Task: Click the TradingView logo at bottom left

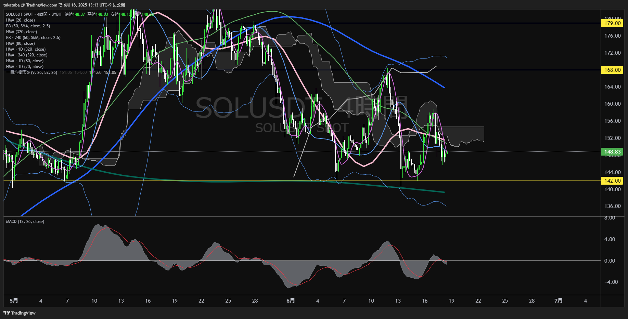Action: pyautogui.click(x=20, y=313)
